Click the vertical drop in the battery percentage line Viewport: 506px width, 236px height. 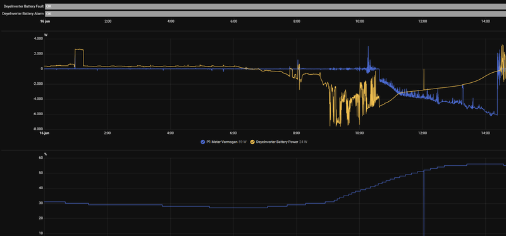click(423, 202)
